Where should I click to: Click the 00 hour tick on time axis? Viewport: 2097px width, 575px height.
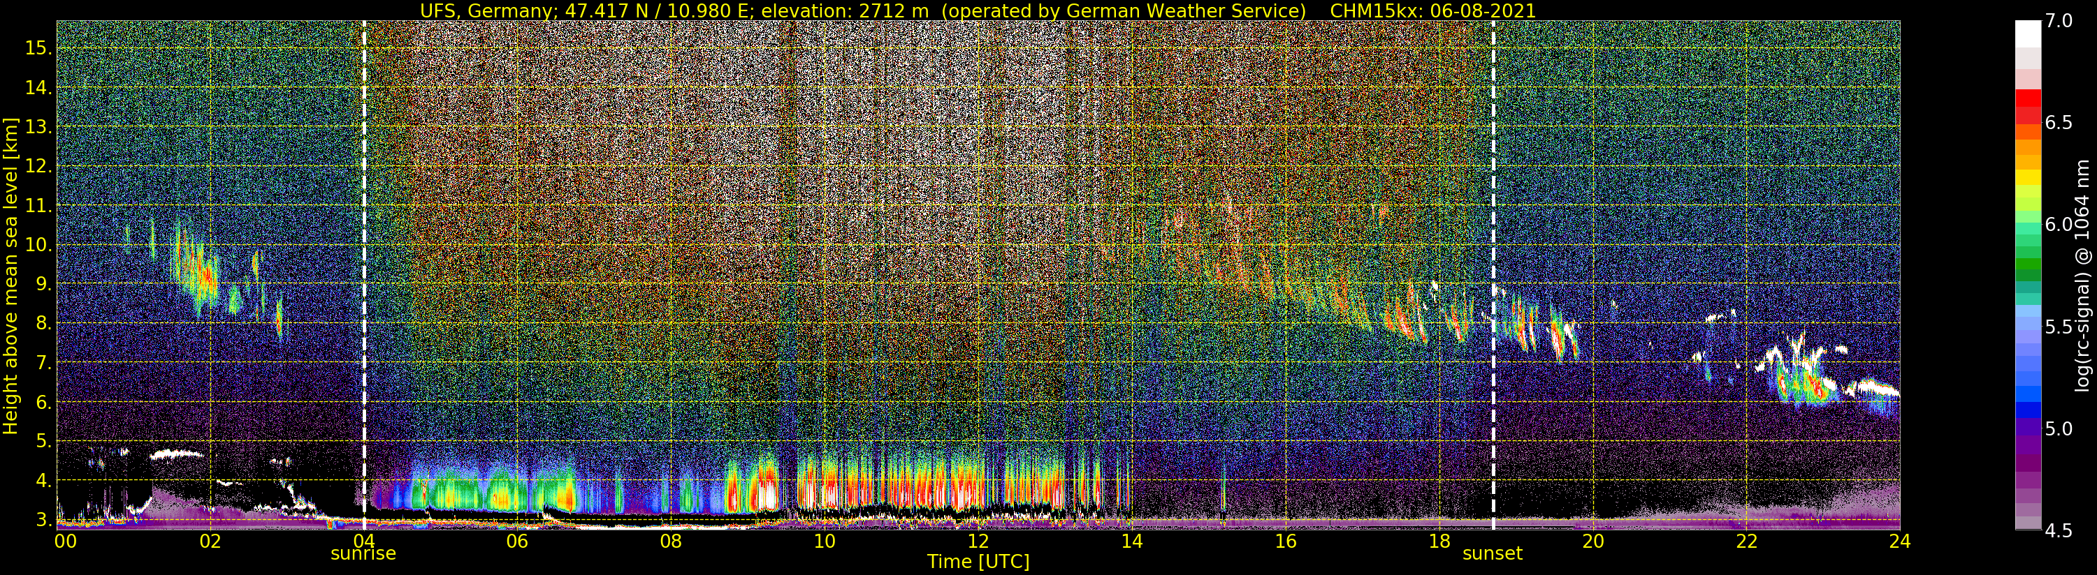[64, 542]
